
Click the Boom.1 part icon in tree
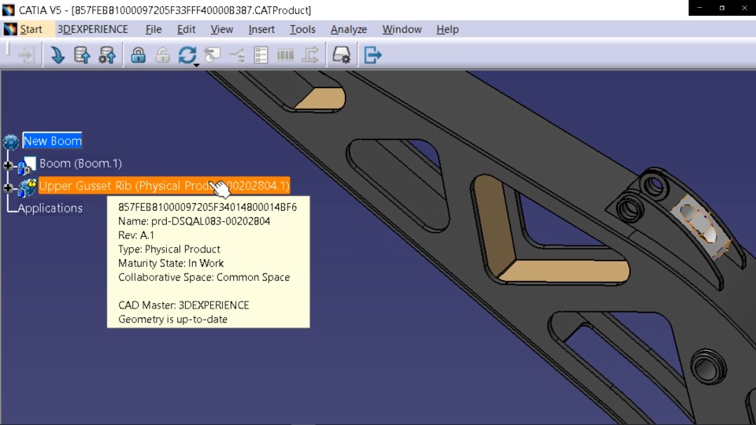[26, 164]
